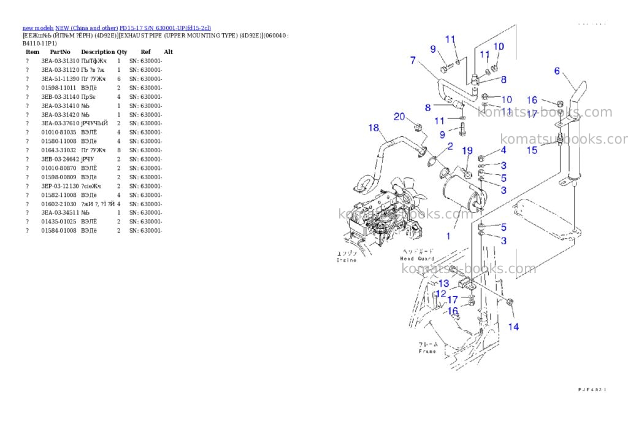Select part number 3EA-03-31120
628x445 pixels.
click(60, 70)
